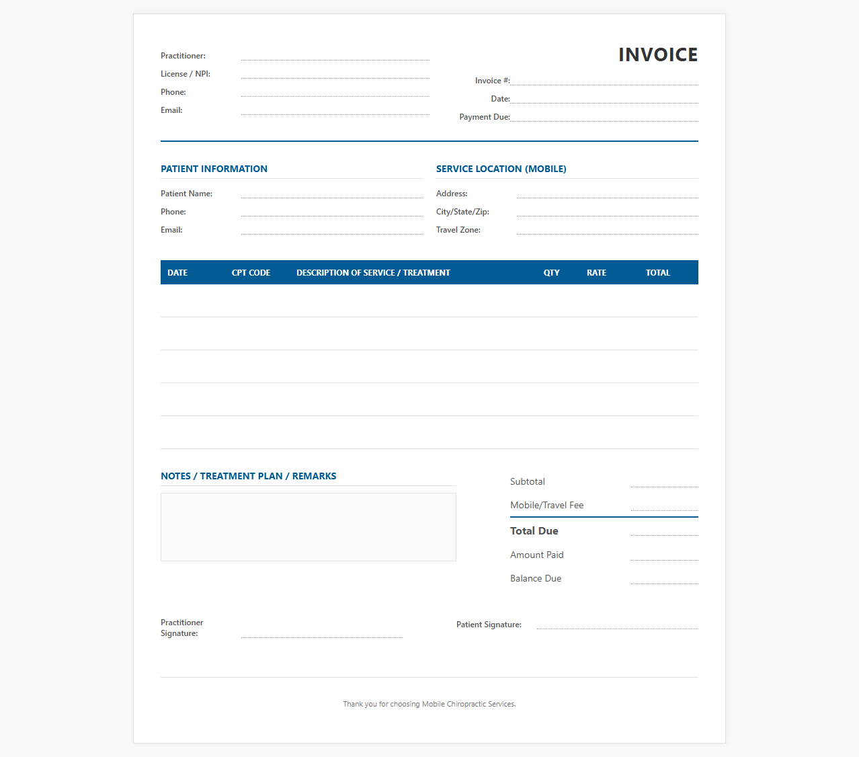Click the Invoice # field
This screenshot has height=757, width=859.
click(604, 80)
